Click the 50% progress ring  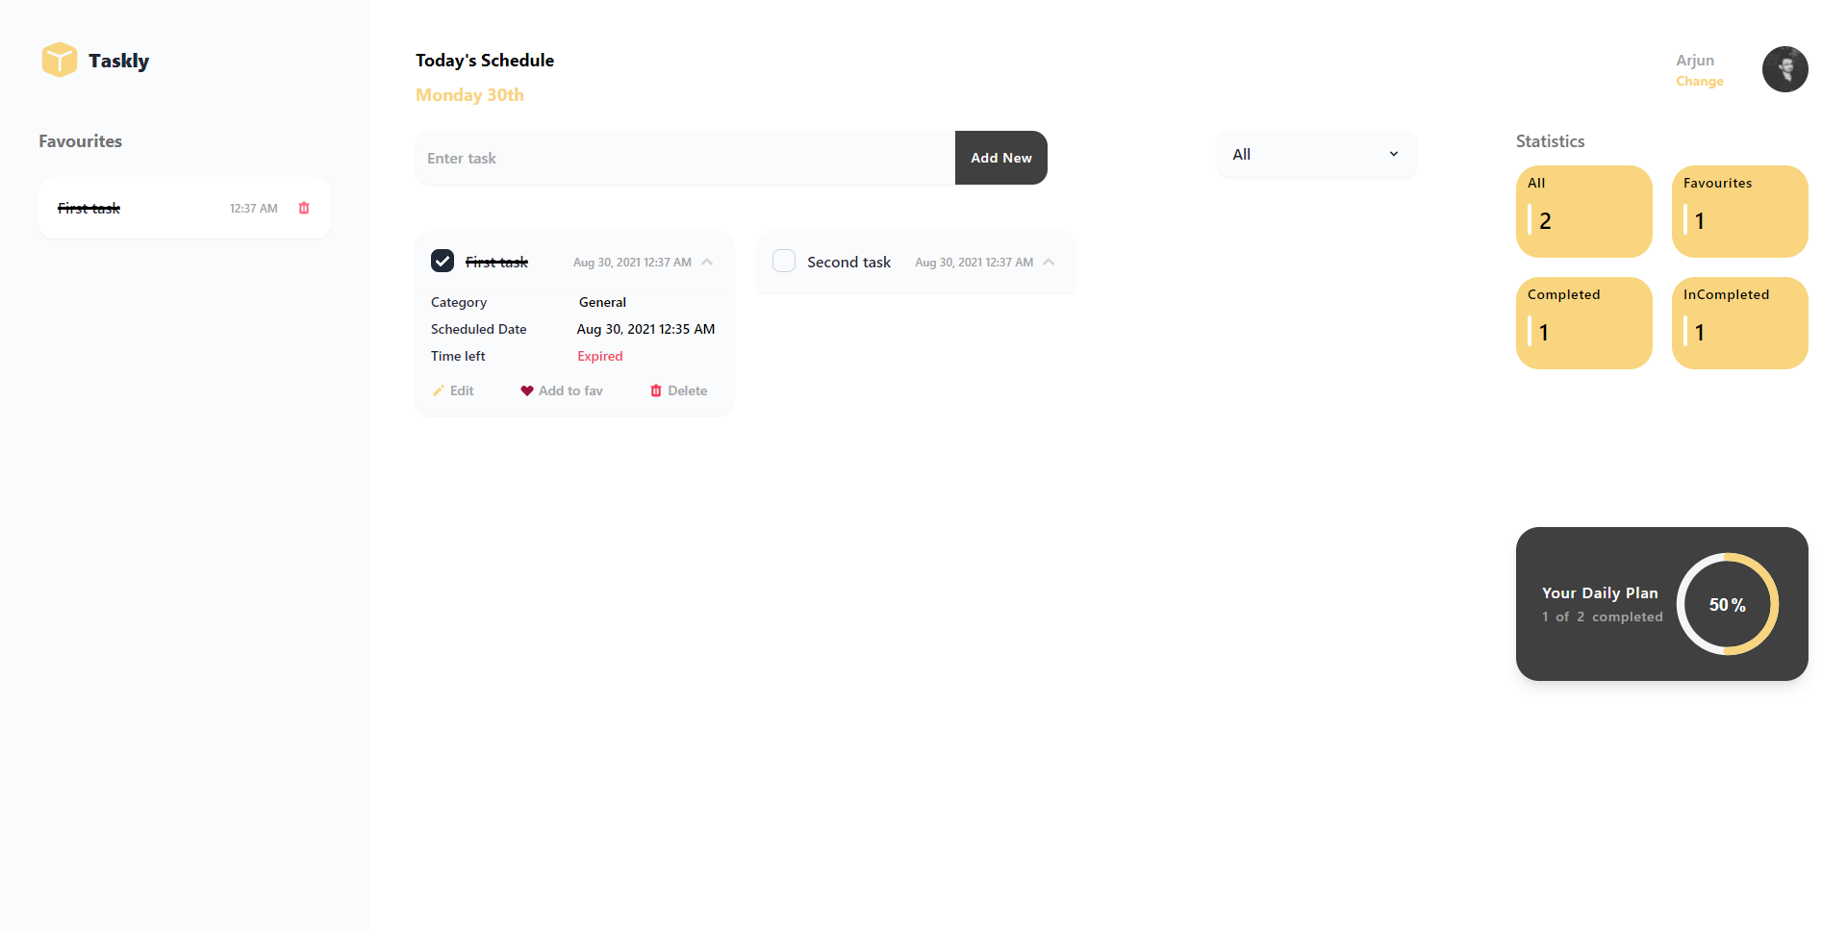point(1728,604)
